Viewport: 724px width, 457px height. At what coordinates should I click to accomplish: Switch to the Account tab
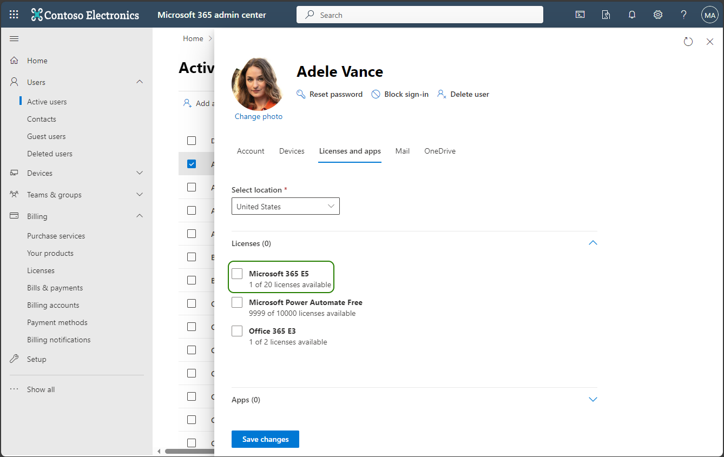pyautogui.click(x=251, y=151)
